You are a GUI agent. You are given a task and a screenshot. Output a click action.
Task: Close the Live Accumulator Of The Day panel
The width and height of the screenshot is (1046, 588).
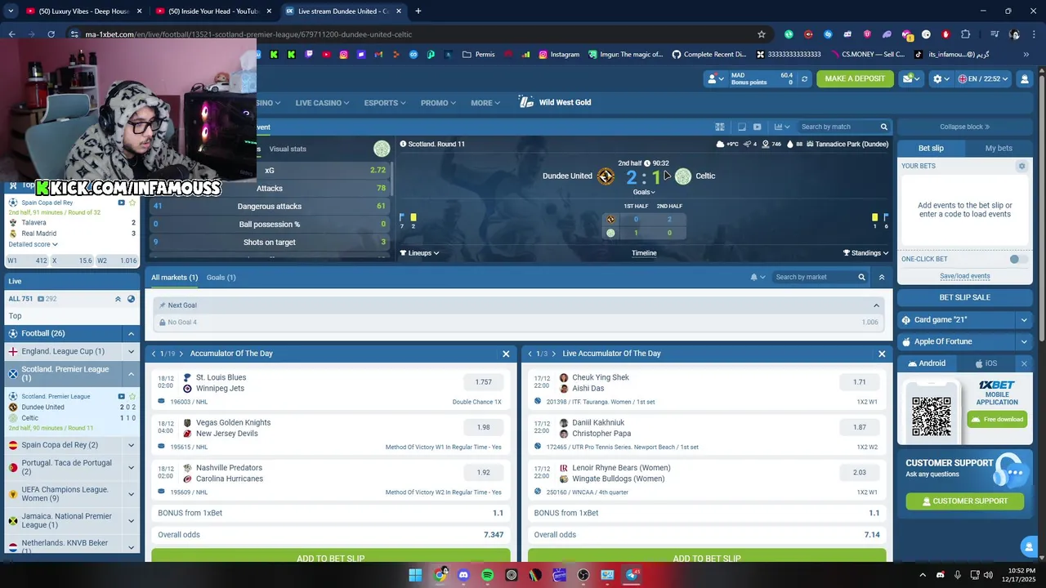pos(882,354)
